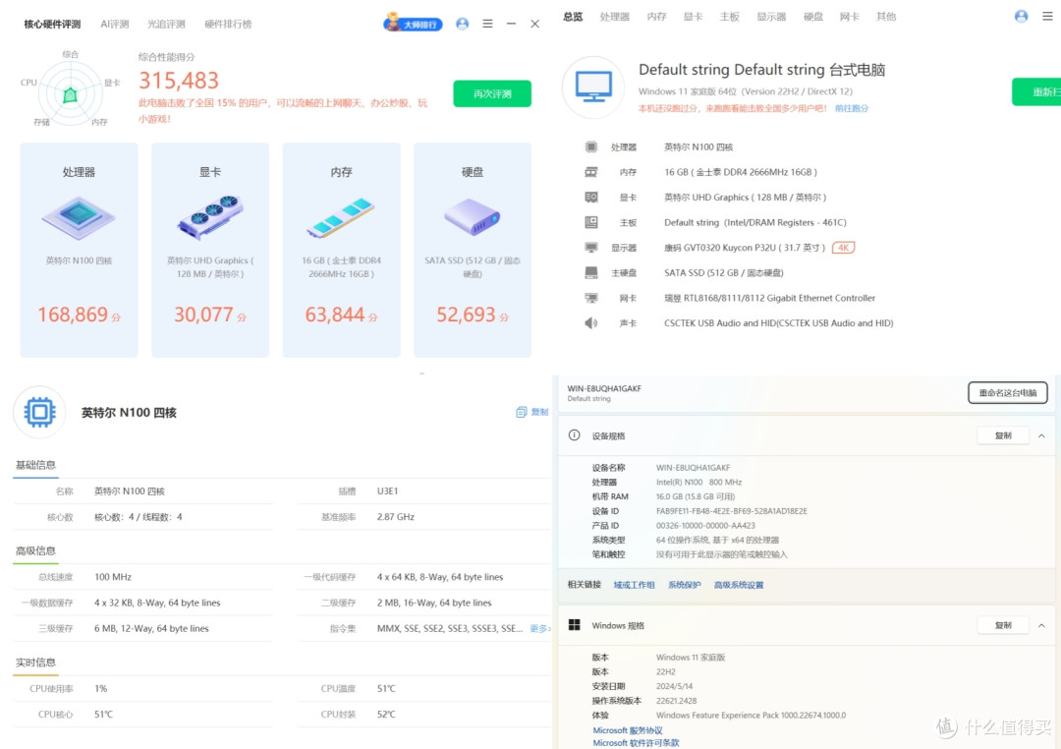
Task: Open 域或工作组 link
Action: 634,585
